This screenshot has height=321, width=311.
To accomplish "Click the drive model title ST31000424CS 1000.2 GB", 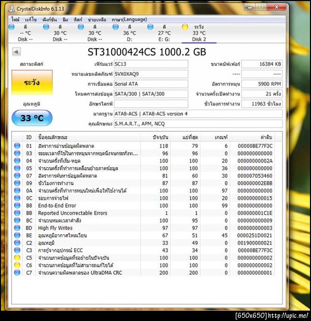I will pos(147,52).
